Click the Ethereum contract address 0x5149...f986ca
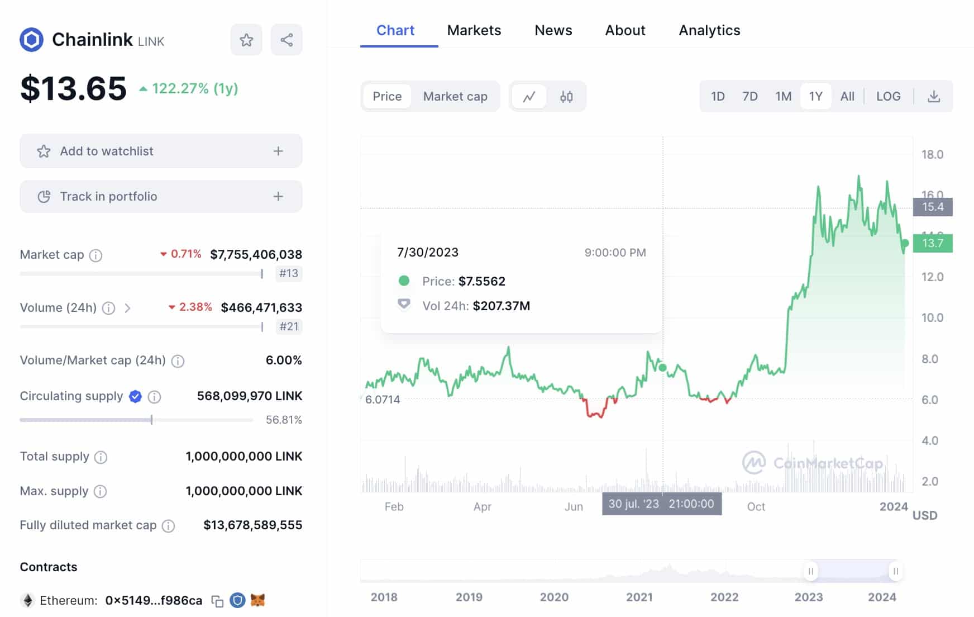 (x=154, y=600)
